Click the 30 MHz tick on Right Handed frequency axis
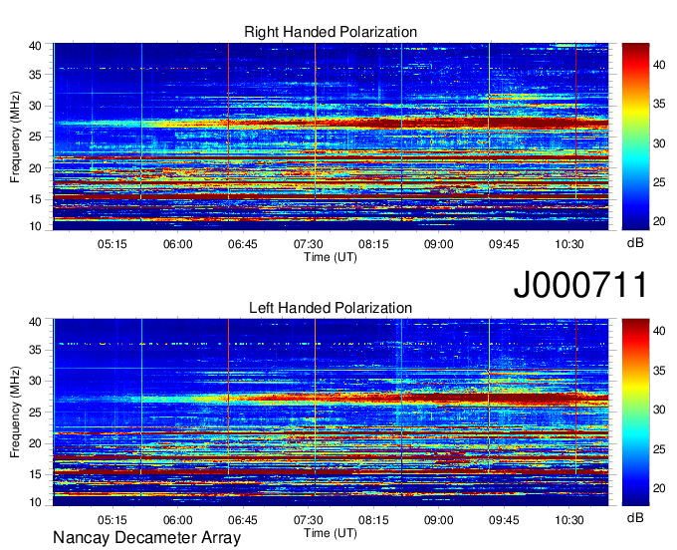 (35, 106)
